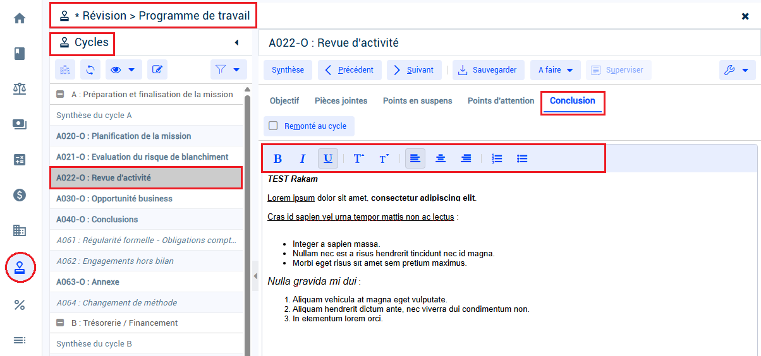Go to next item with Suivant
The height and width of the screenshot is (356, 761).
[414, 70]
